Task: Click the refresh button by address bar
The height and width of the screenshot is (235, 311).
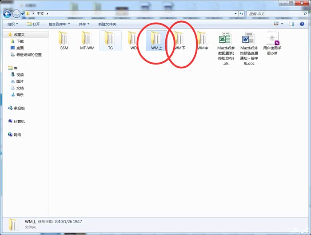Action: point(241,14)
